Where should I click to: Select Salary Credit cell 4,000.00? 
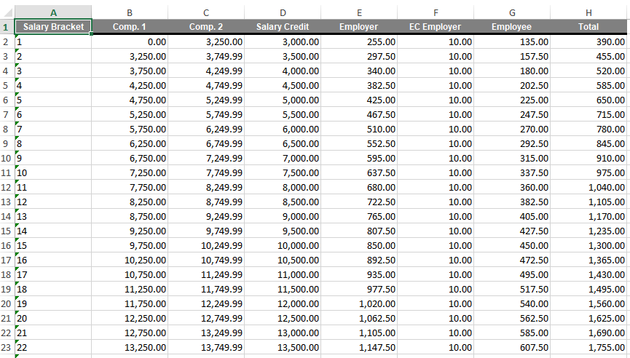(283, 71)
